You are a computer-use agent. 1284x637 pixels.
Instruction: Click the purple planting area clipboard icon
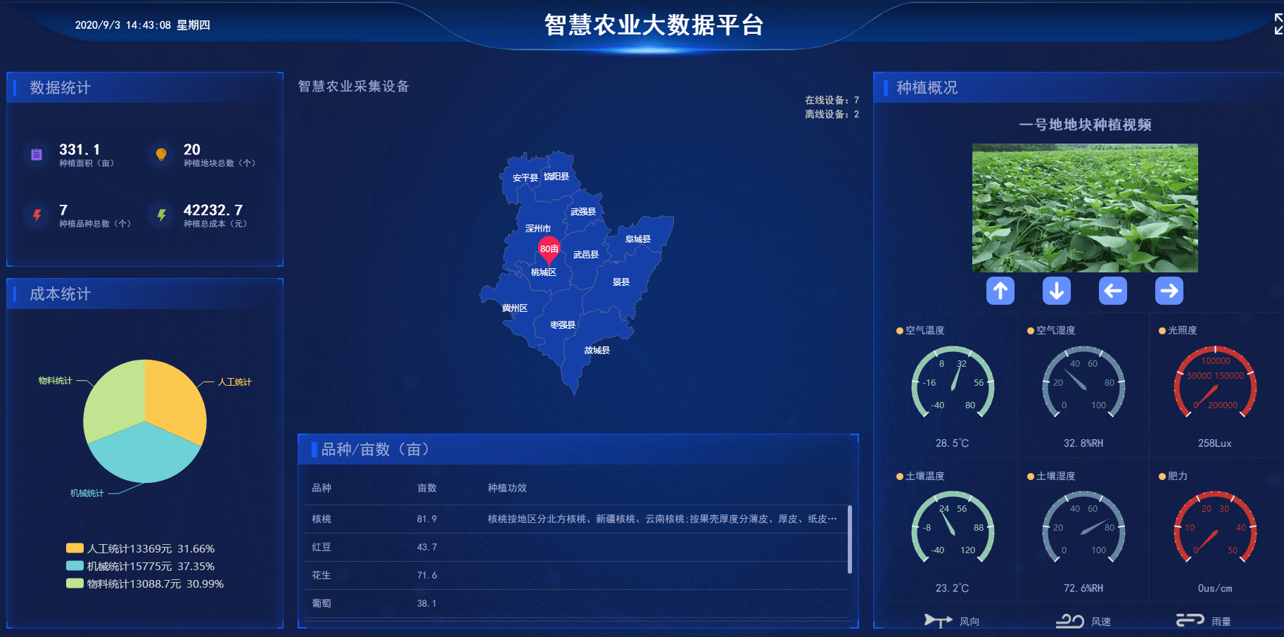(37, 155)
